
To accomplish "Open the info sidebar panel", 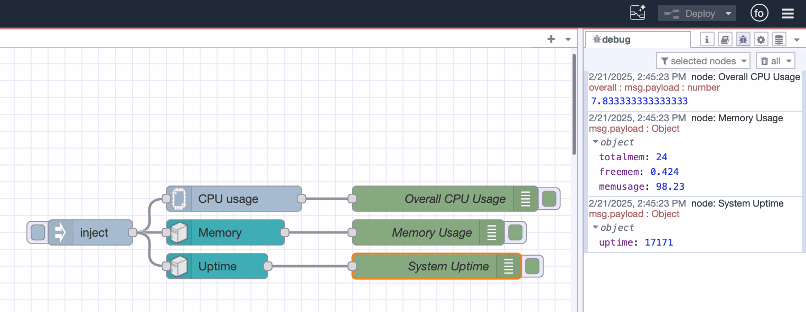I will coord(707,39).
